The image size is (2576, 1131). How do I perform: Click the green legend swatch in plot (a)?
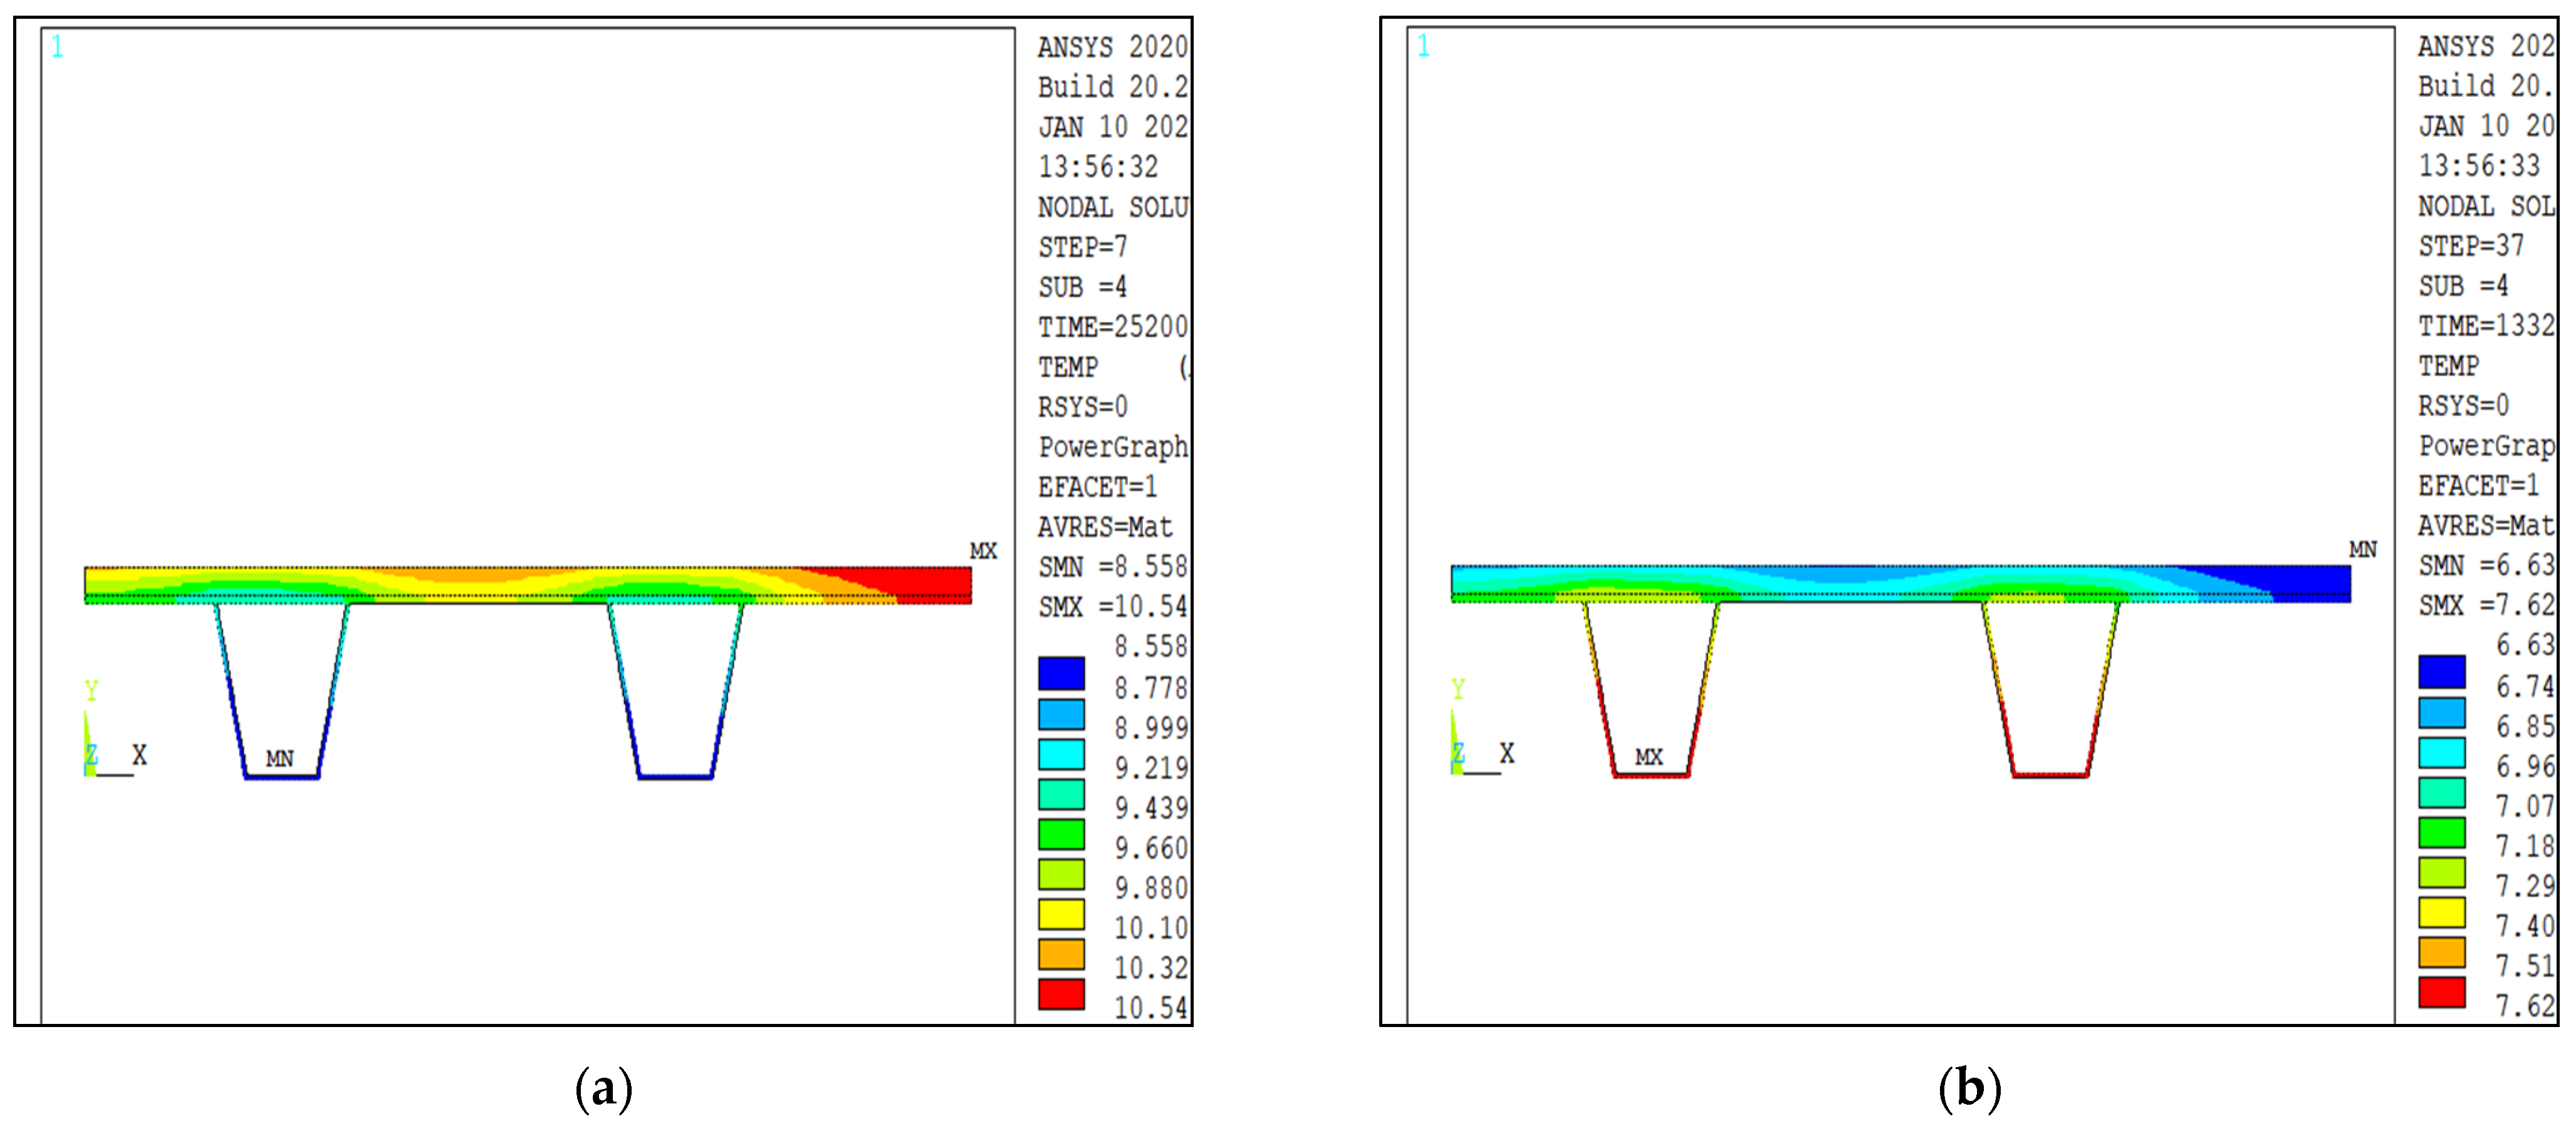(x=1061, y=834)
